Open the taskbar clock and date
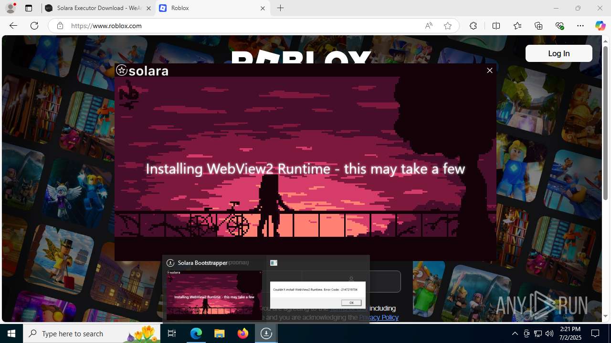 coord(570,333)
